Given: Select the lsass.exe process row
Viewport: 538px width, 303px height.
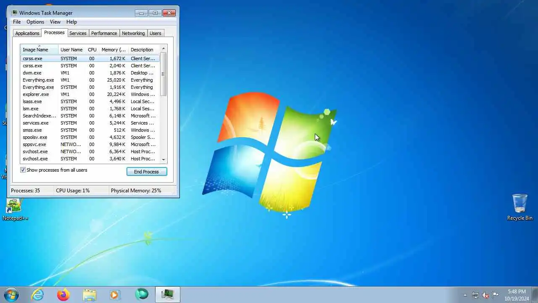Looking at the screenshot, I should (90, 101).
